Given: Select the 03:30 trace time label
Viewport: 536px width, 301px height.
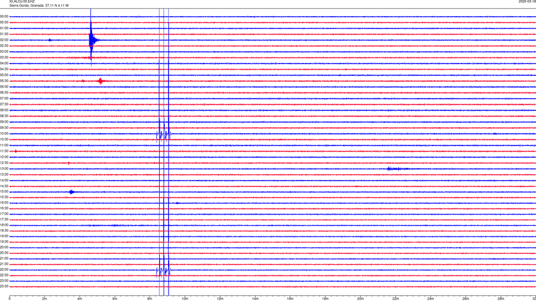Looking at the screenshot, I should coord(4,57).
